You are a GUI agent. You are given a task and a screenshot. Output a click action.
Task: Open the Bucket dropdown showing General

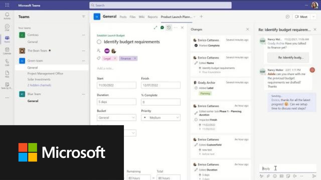(x=117, y=117)
